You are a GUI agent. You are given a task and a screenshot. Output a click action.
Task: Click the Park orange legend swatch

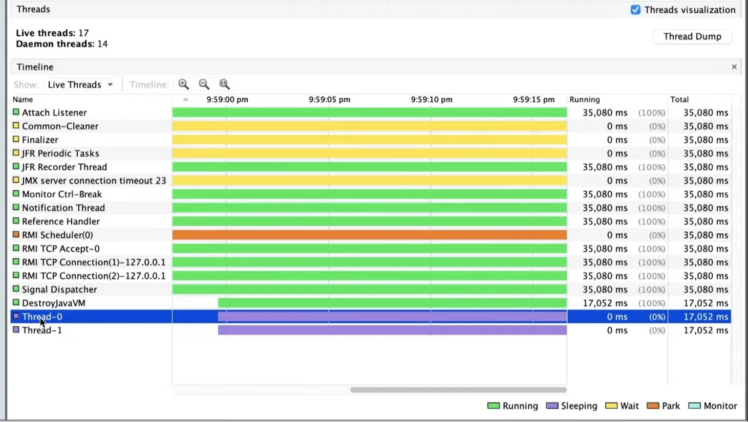[x=653, y=406]
